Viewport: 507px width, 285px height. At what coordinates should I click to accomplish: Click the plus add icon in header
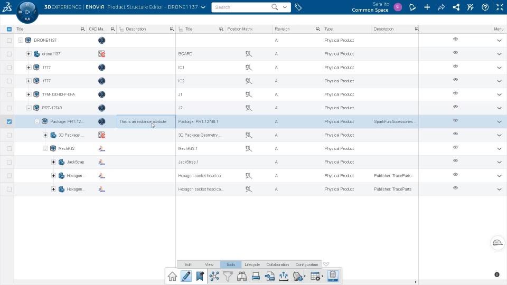pos(427,7)
